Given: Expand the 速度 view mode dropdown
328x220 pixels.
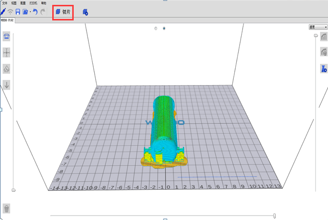Looking at the screenshot, I should click(x=318, y=27).
